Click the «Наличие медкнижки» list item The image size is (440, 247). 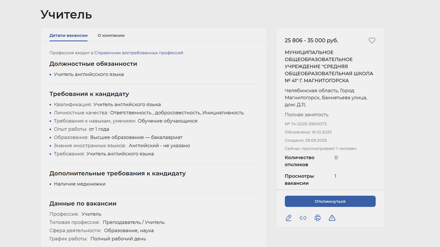point(79,184)
